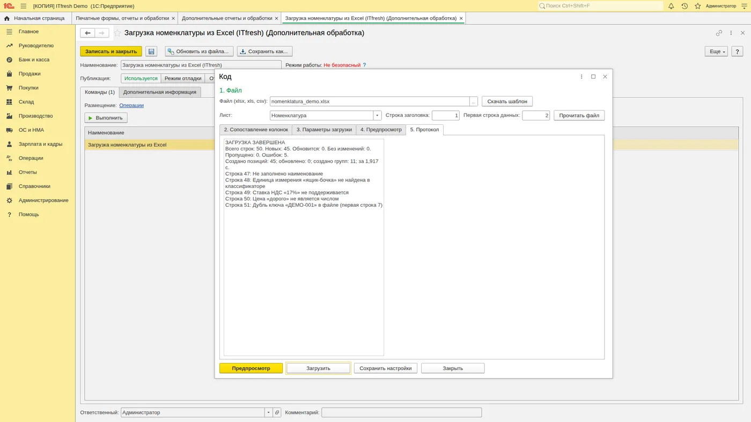The height and width of the screenshot is (422, 751).
Task: Click the Выполнить command button
Action: click(106, 118)
